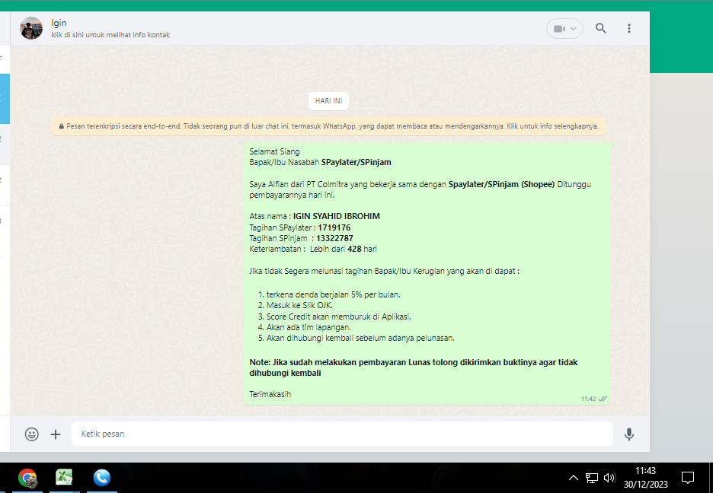713x493 pixels.
Task: Open the phone app in taskbar
Action: tap(102, 478)
